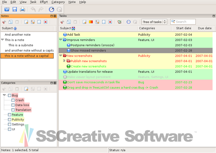
Task: Open the Tree of tasks view dropdown
Action: (154, 22)
